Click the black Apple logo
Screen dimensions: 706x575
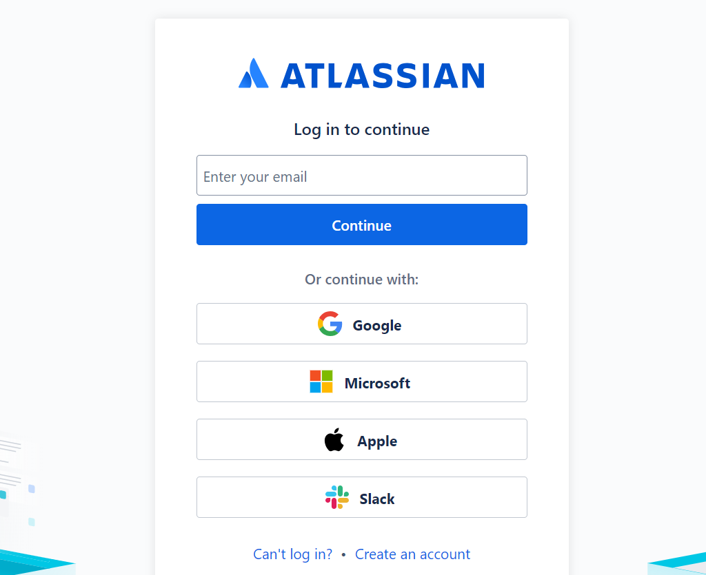point(334,439)
